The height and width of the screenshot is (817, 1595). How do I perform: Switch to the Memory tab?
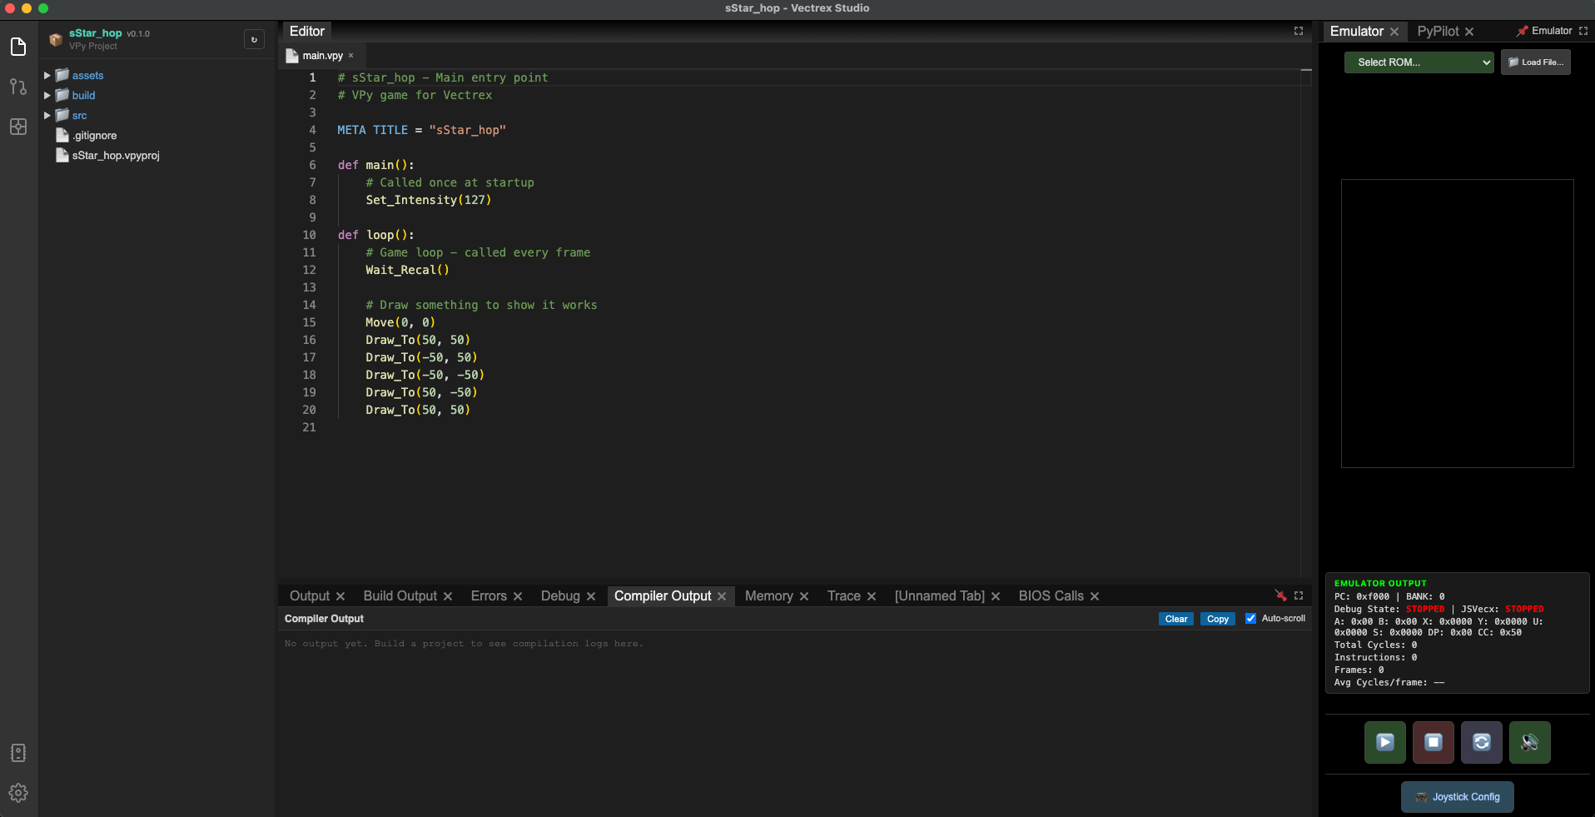click(x=768, y=595)
